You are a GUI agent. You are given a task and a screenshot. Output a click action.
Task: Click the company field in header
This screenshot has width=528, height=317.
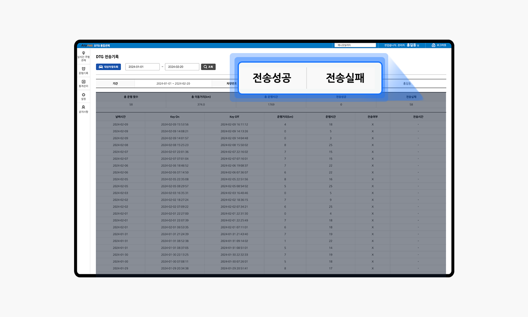[x=354, y=45]
